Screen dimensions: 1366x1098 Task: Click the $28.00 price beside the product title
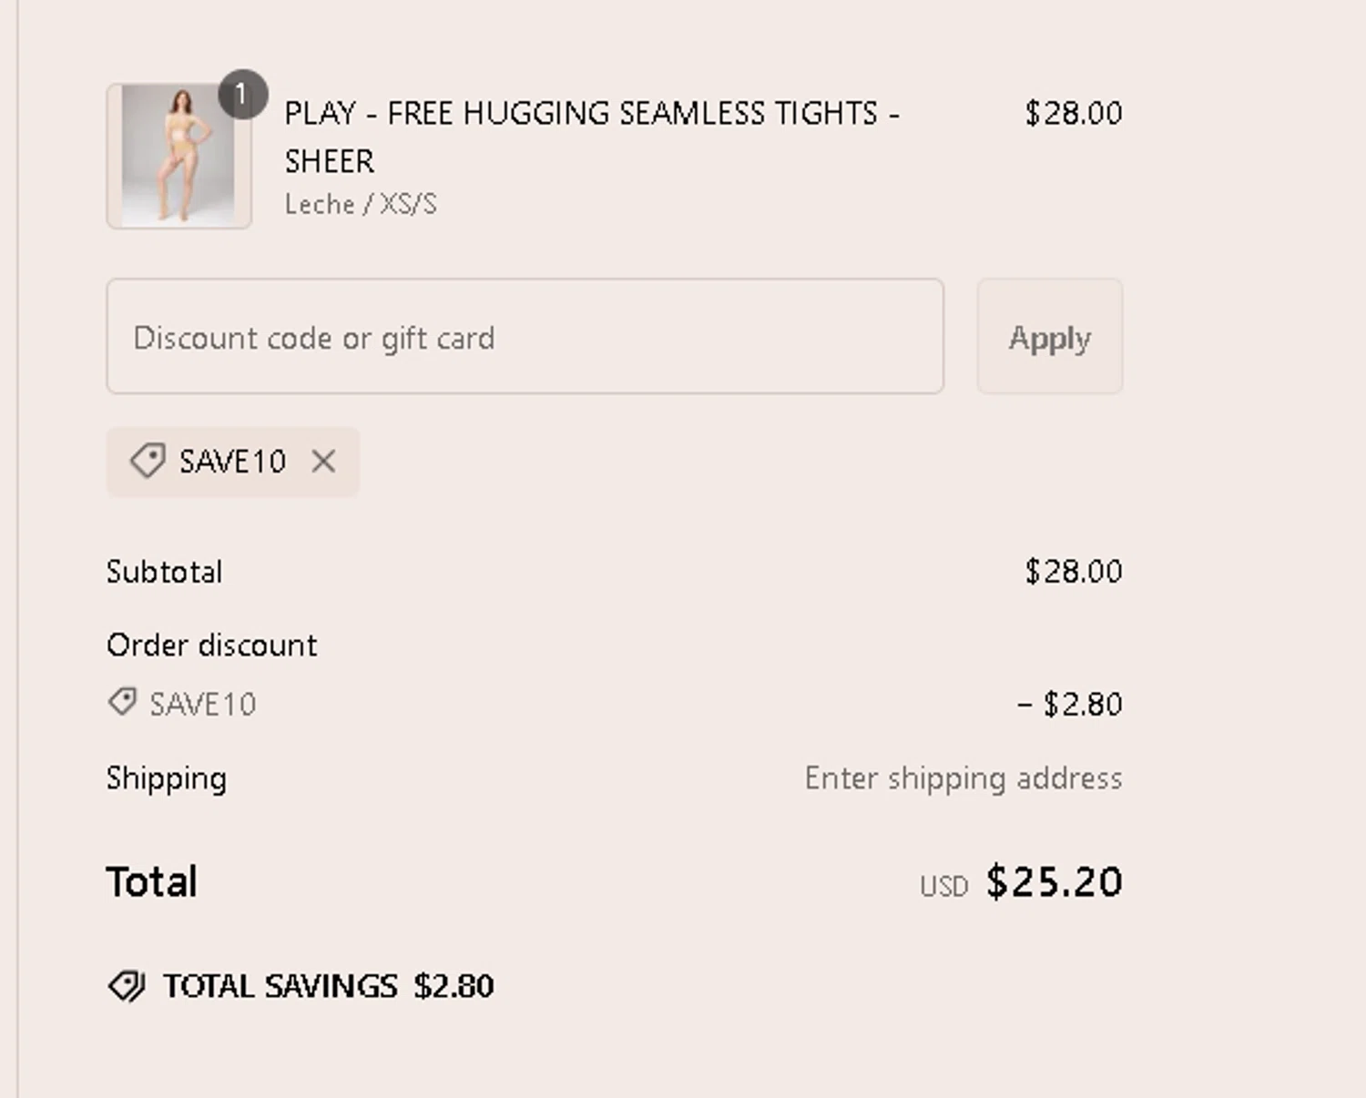pos(1073,114)
